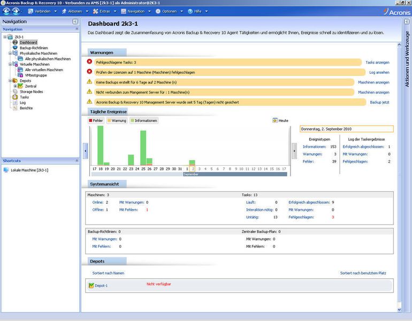
Task: Click warning icon beside Keine Backups erstellt
Action: point(89,81)
